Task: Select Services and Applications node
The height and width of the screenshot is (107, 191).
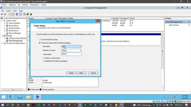Action: coord(16,43)
